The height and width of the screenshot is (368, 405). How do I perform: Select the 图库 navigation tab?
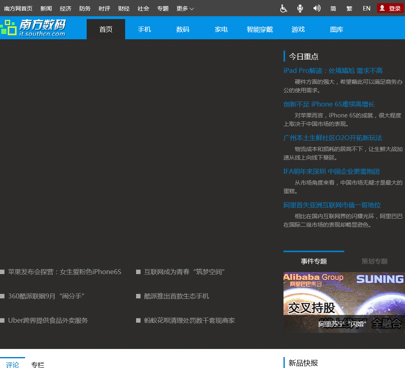pyautogui.click(x=337, y=29)
